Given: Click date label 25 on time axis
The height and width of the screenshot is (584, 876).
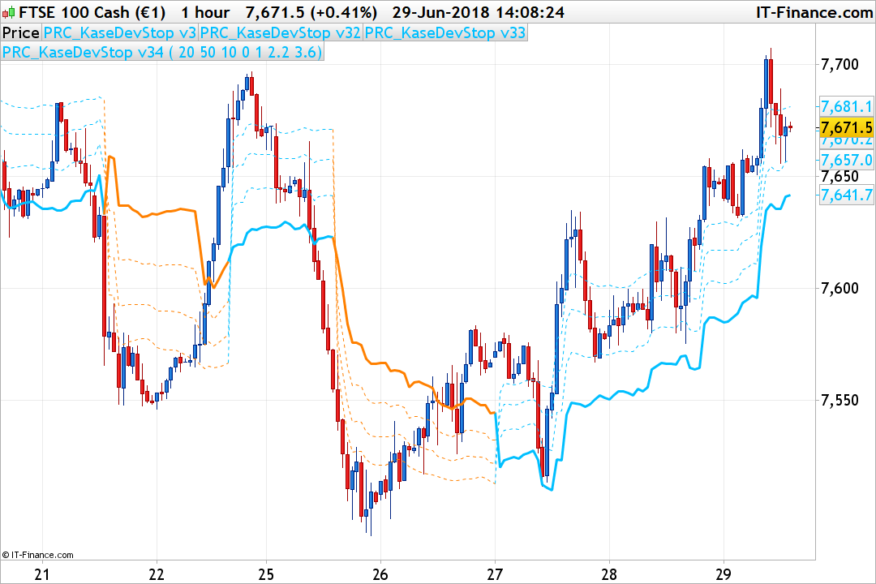Looking at the screenshot, I should point(266,574).
